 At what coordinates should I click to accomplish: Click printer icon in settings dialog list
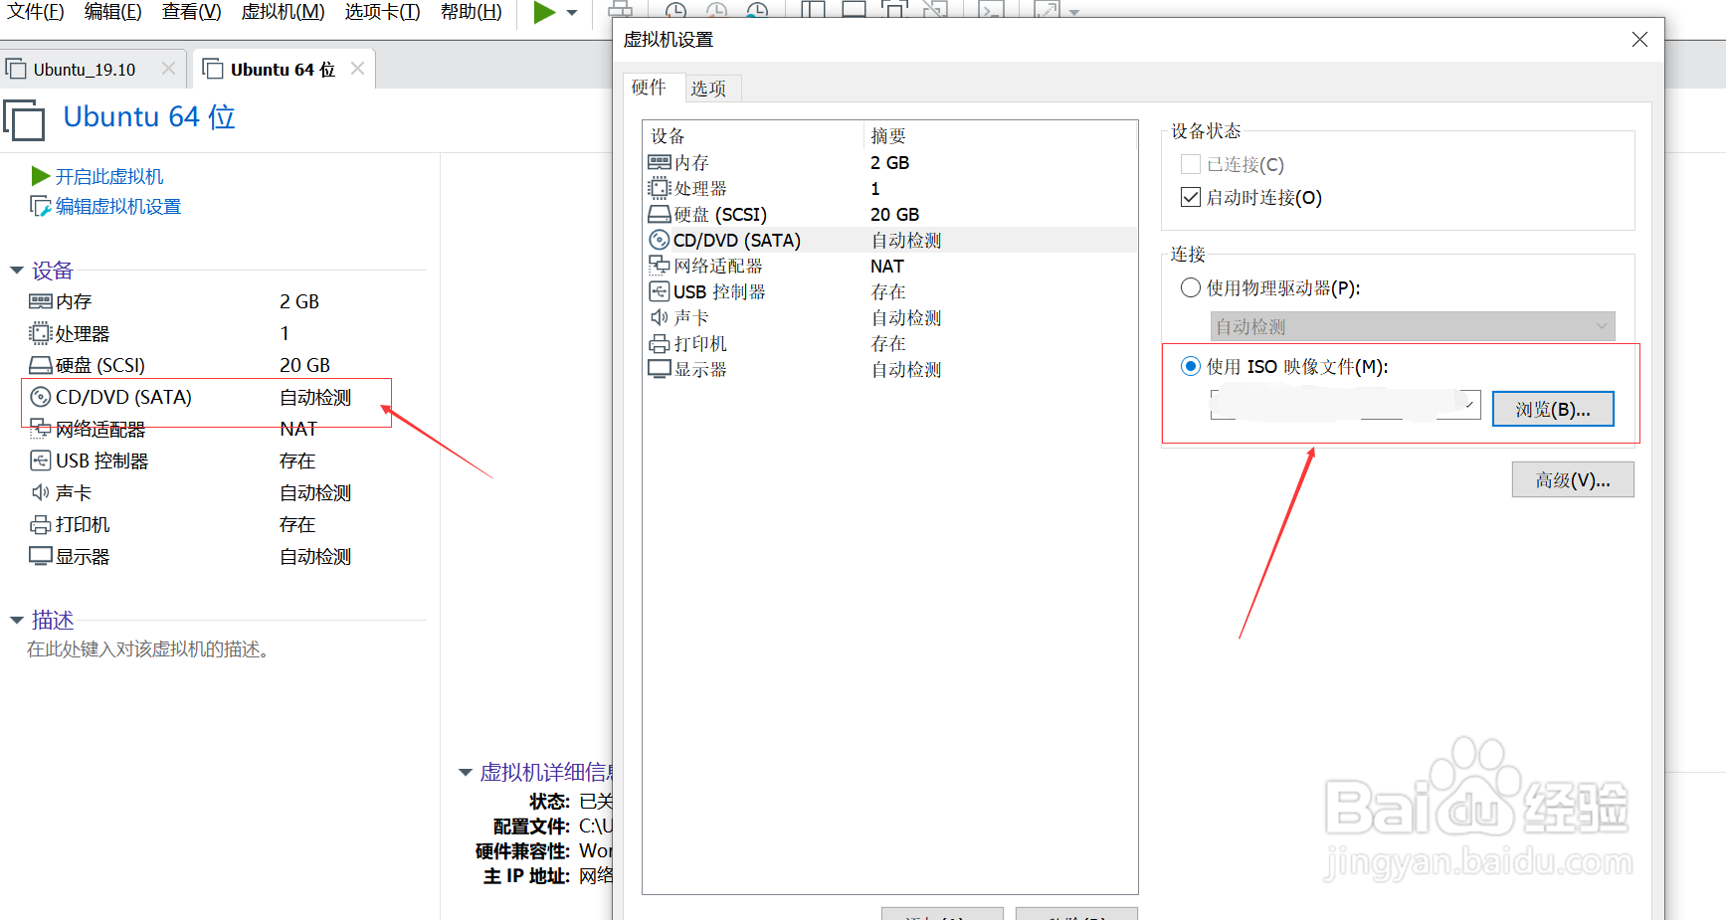click(659, 343)
